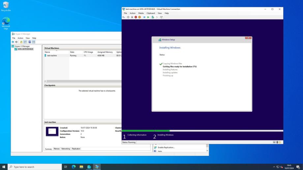This screenshot has width=303, height=170.
Task: Open Microsoft Edge from the taskbar
Action: (x=74, y=167)
